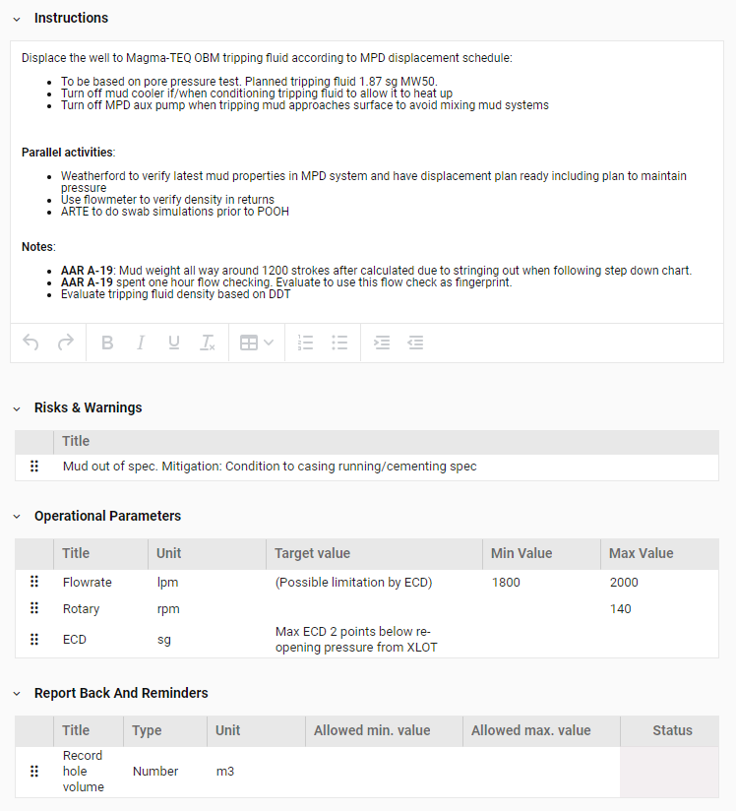The width and height of the screenshot is (736, 811).
Task: Click the Flowrate Max Value cell showing 2000
Action: tap(624, 583)
